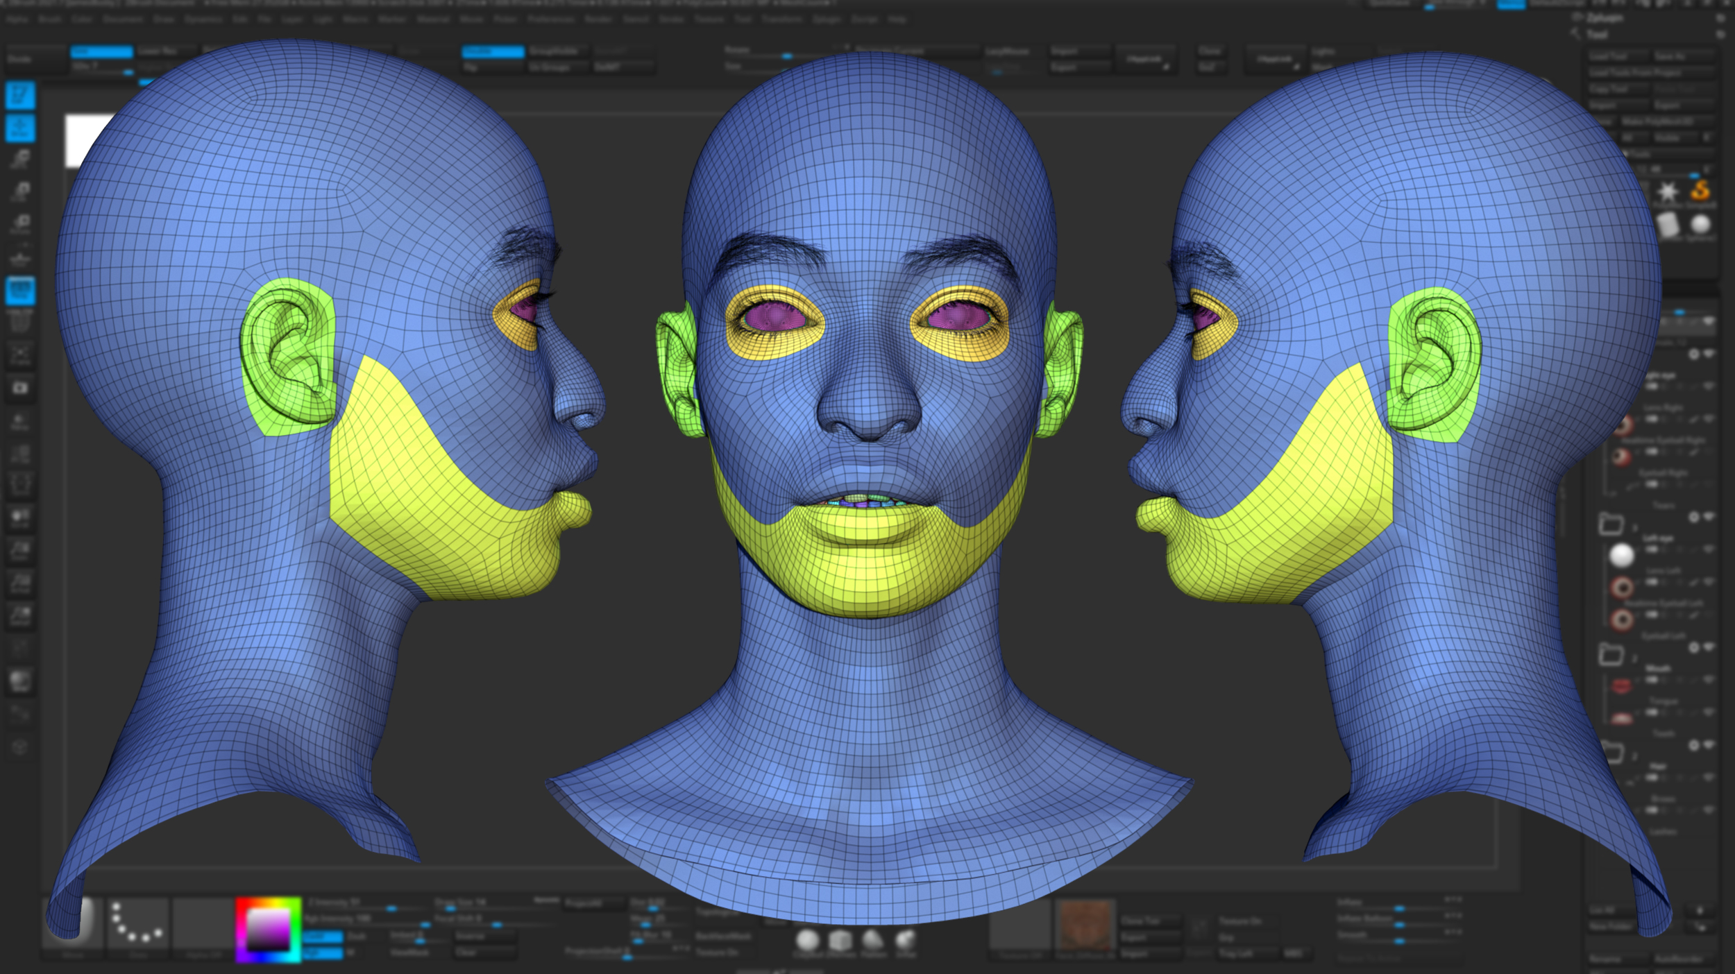The height and width of the screenshot is (974, 1735).
Task: Select the SimpleBrush star tool
Action: pos(1668,191)
